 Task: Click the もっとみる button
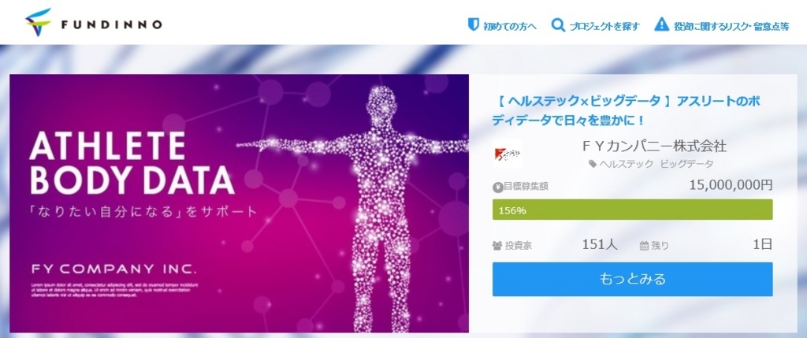(x=633, y=280)
